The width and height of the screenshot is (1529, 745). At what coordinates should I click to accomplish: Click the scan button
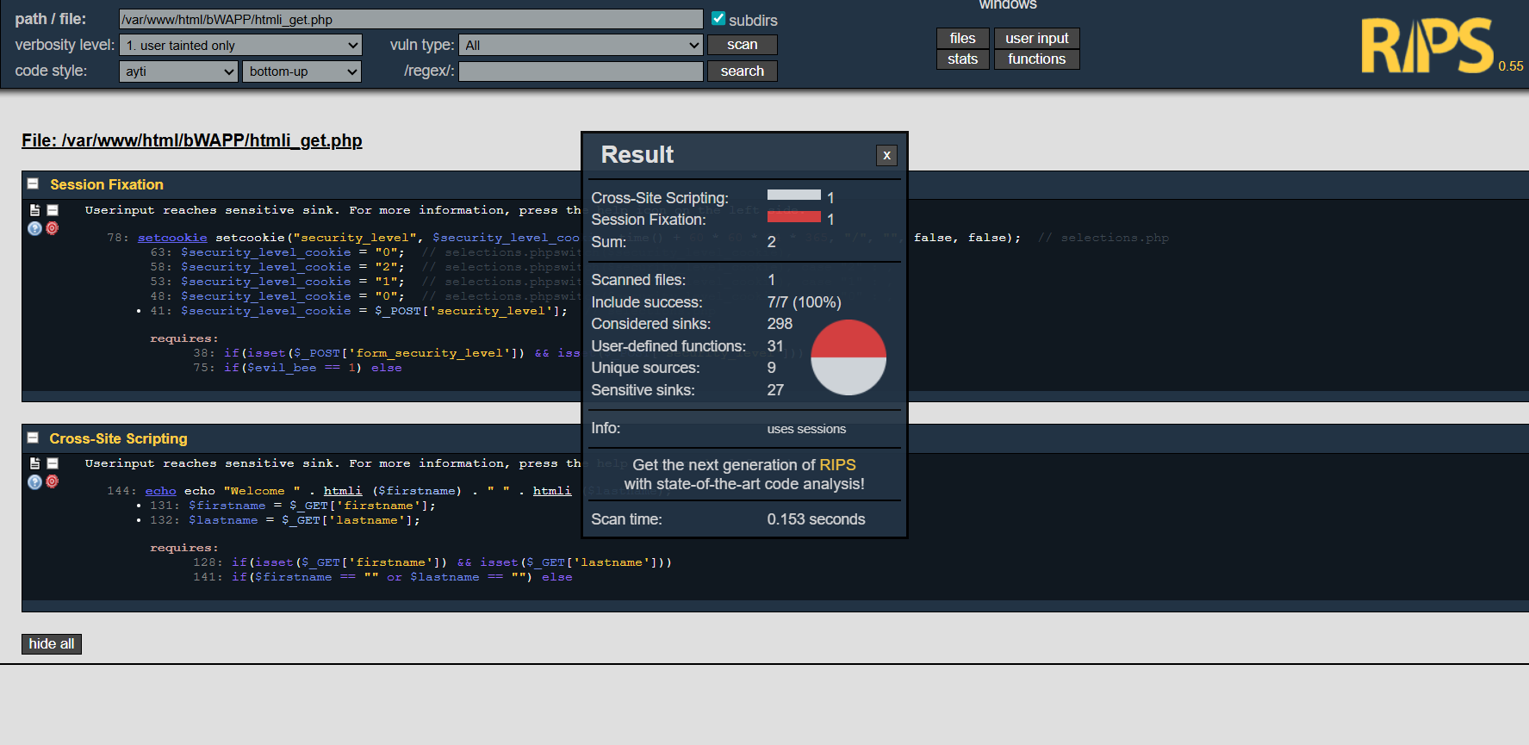click(742, 45)
